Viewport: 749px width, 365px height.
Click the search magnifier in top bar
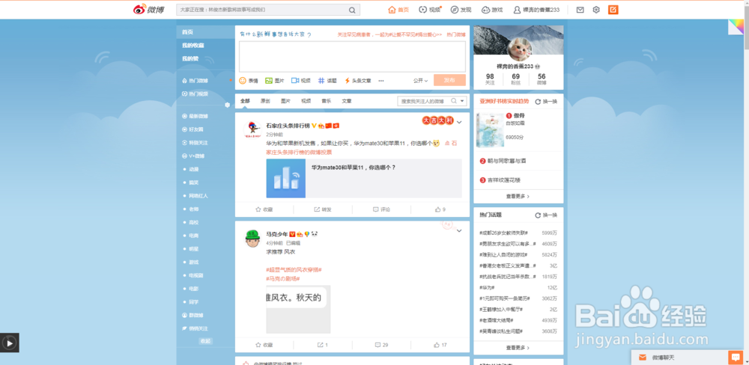(352, 10)
